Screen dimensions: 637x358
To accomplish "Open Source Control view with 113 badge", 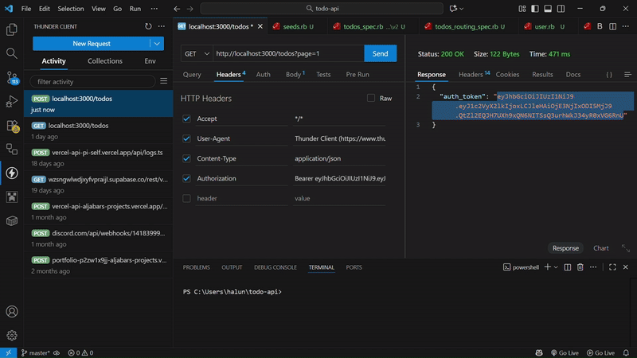I will (12, 77).
